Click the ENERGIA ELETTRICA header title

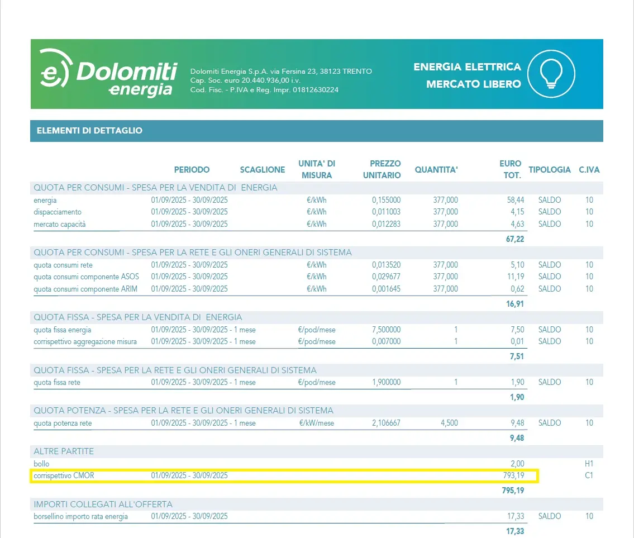[x=467, y=67]
